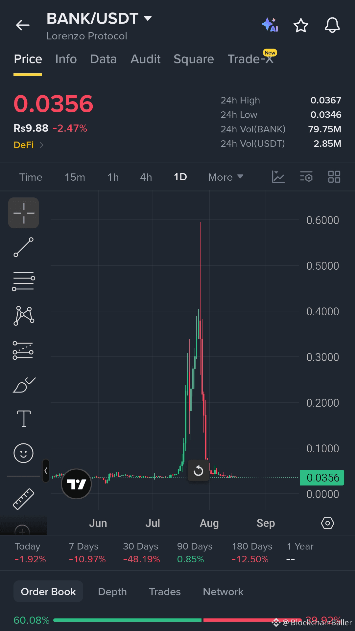Click the Aug label on time axis
This screenshot has height=631, width=355.
[x=209, y=523]
